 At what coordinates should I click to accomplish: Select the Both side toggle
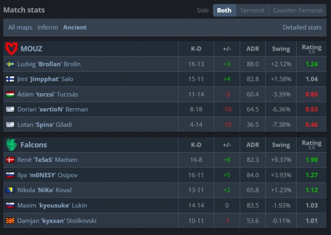coord(224,10)
